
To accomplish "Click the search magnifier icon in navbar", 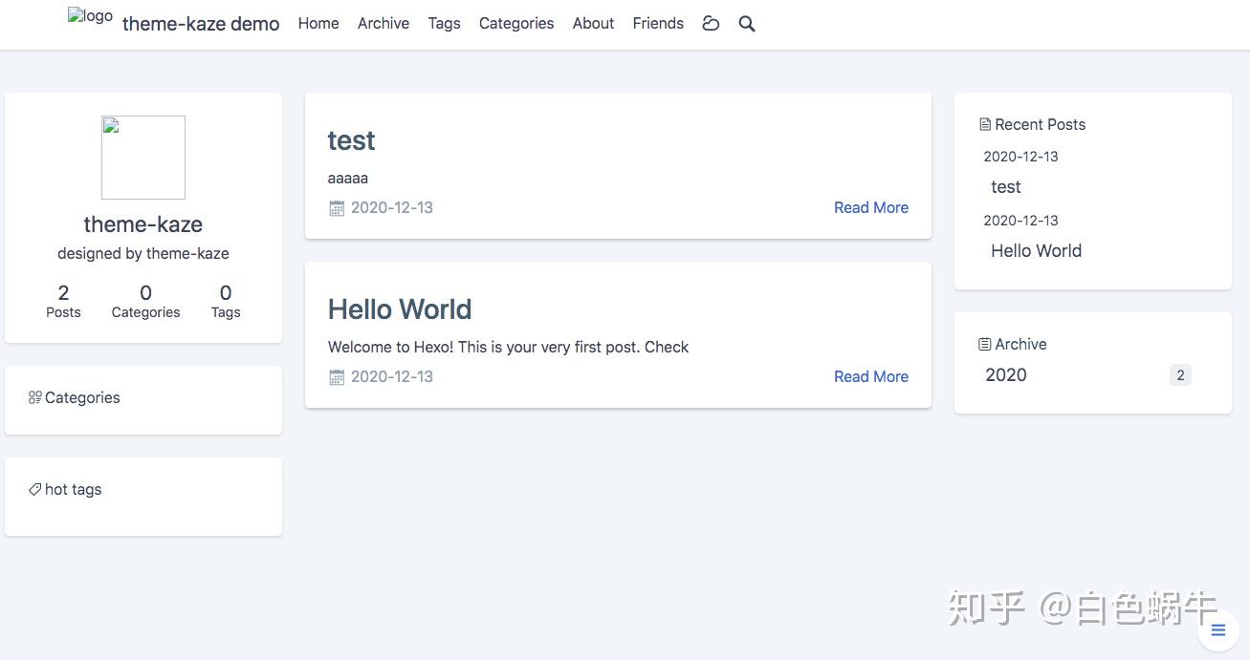I will coord(747,24).
